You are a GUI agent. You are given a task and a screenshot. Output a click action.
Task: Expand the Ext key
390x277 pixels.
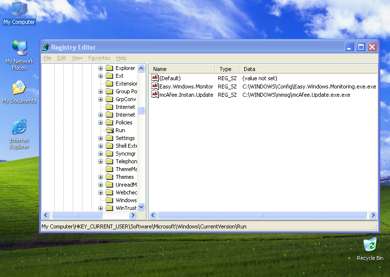point(100,76)
